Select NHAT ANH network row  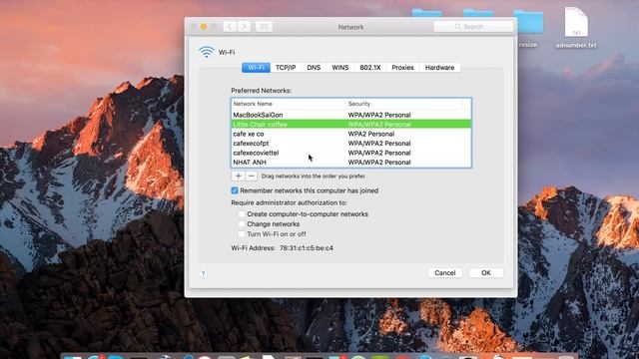(x=351, y=162)
